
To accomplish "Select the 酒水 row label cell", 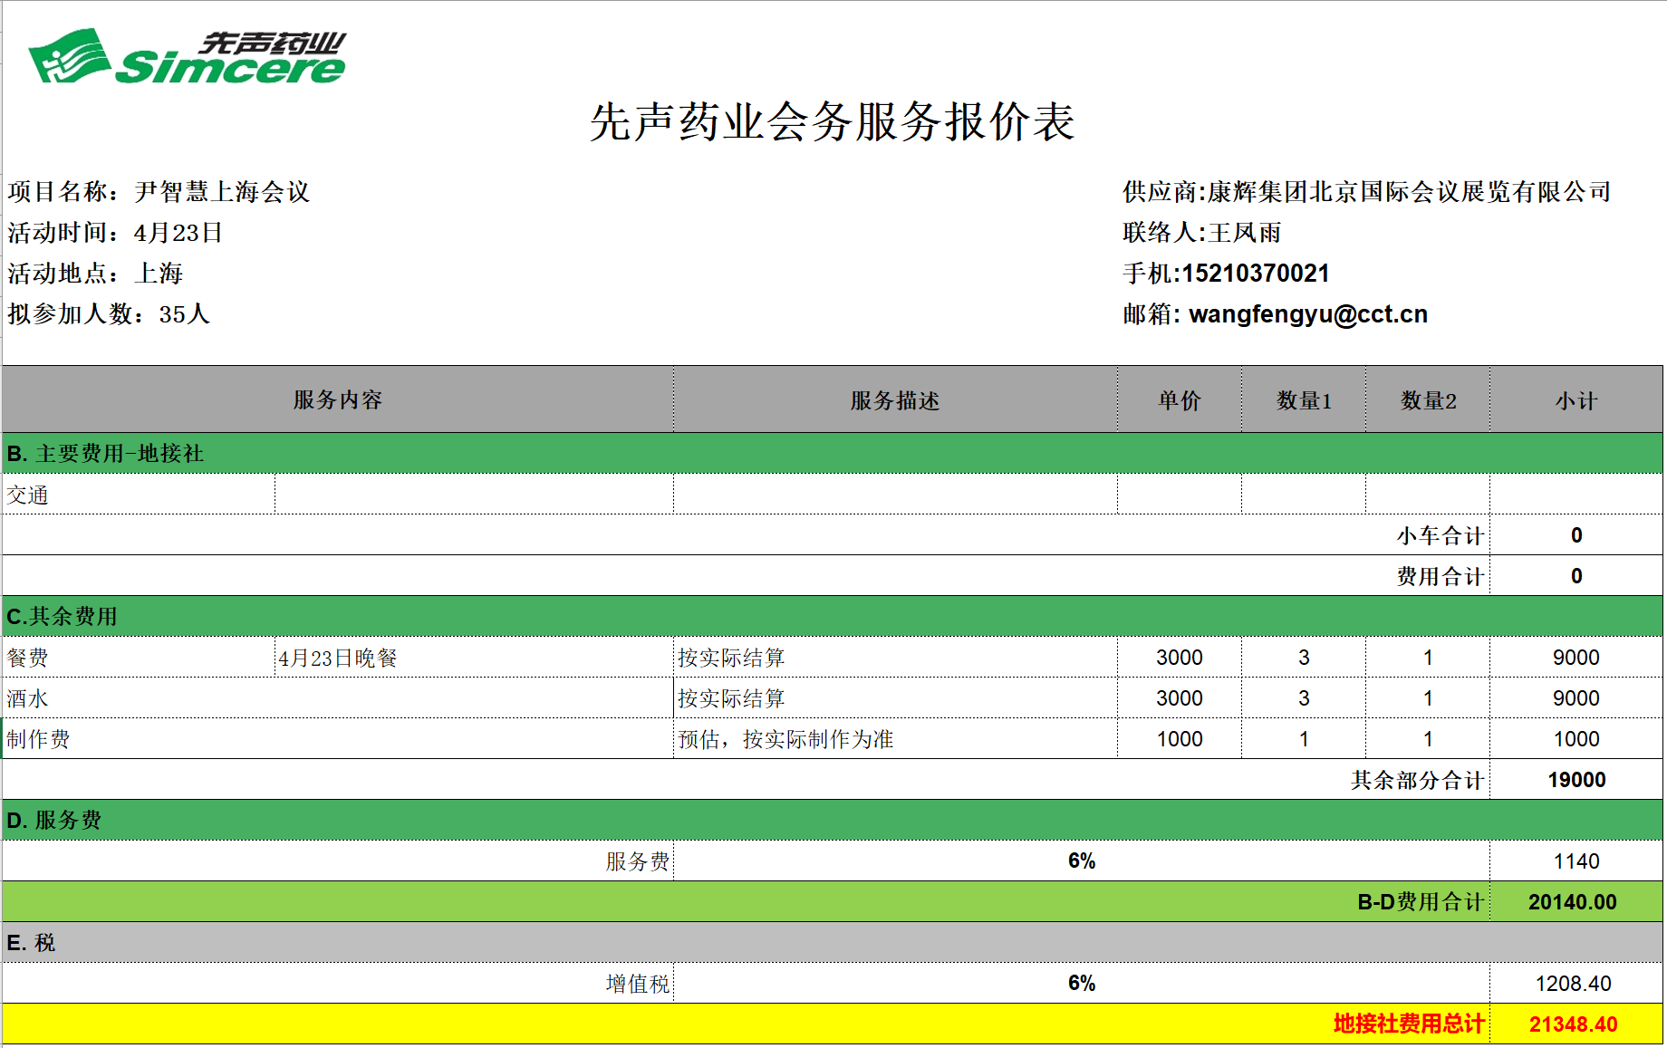I will 337,698.
